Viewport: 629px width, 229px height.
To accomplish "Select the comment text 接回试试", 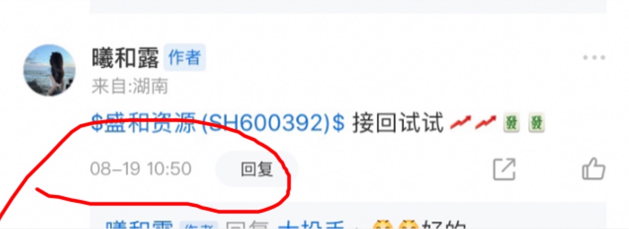I will 397,123.
